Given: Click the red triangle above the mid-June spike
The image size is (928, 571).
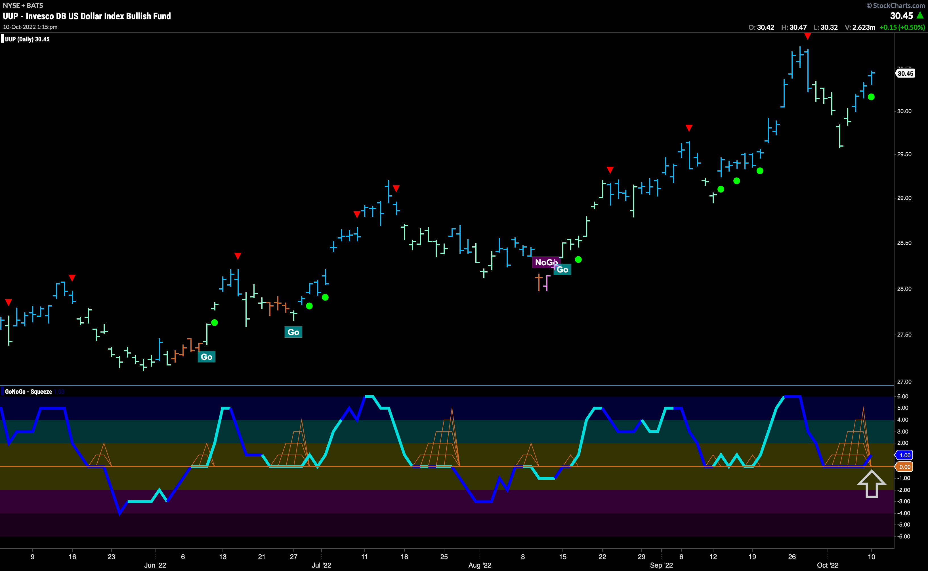Looking at the screenshot, I should coord(238,256).
